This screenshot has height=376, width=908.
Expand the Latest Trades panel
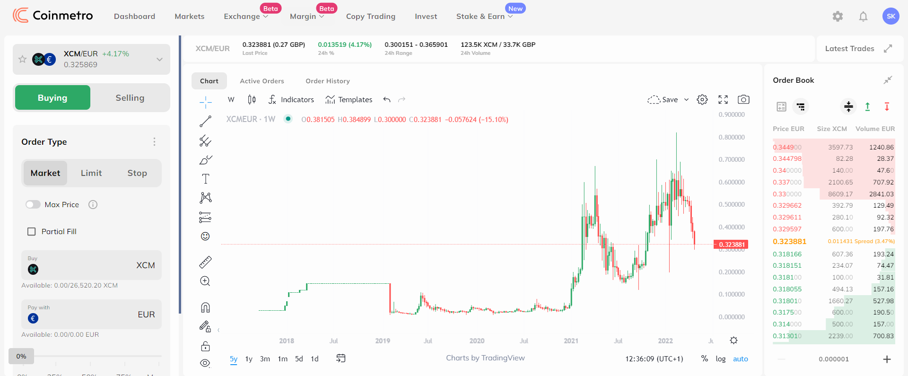click(x=888, y=48)
